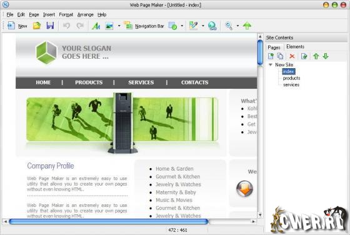Open the Edit menu
The height and width of the screenshot is (235, 350).
pyautogui.click(x=21, y=15)
